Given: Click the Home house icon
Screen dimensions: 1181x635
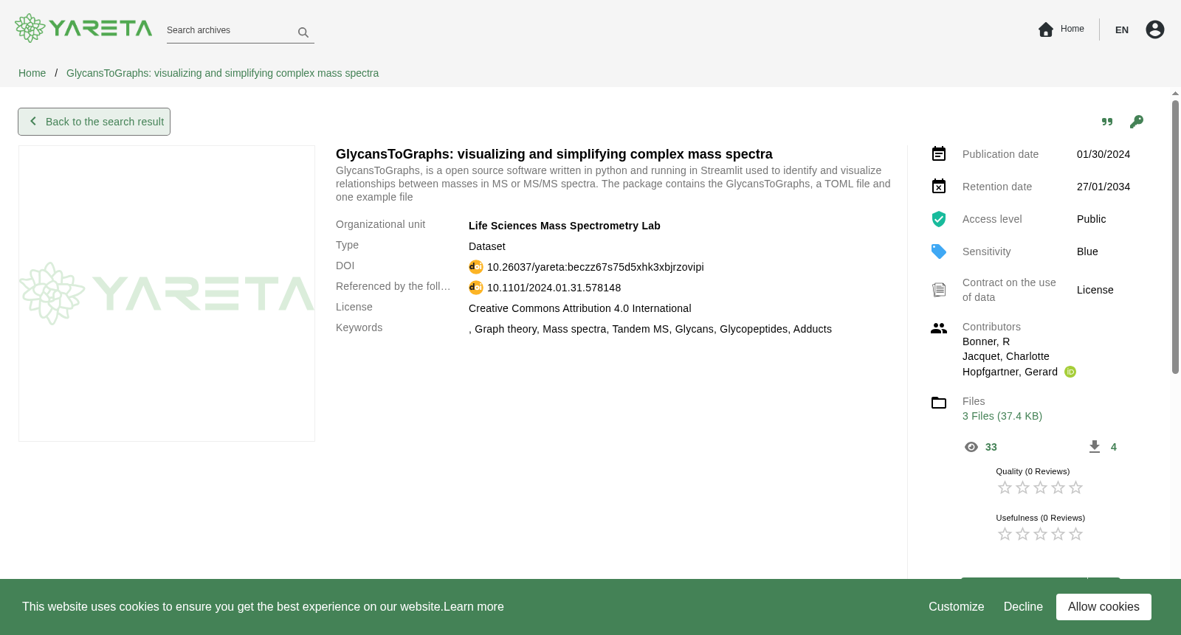Looking at the screenshot, I should click(x=1046, y=30).
